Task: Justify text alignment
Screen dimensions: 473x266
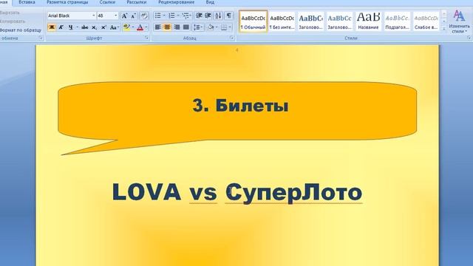Action: click(x=186, y=27)
